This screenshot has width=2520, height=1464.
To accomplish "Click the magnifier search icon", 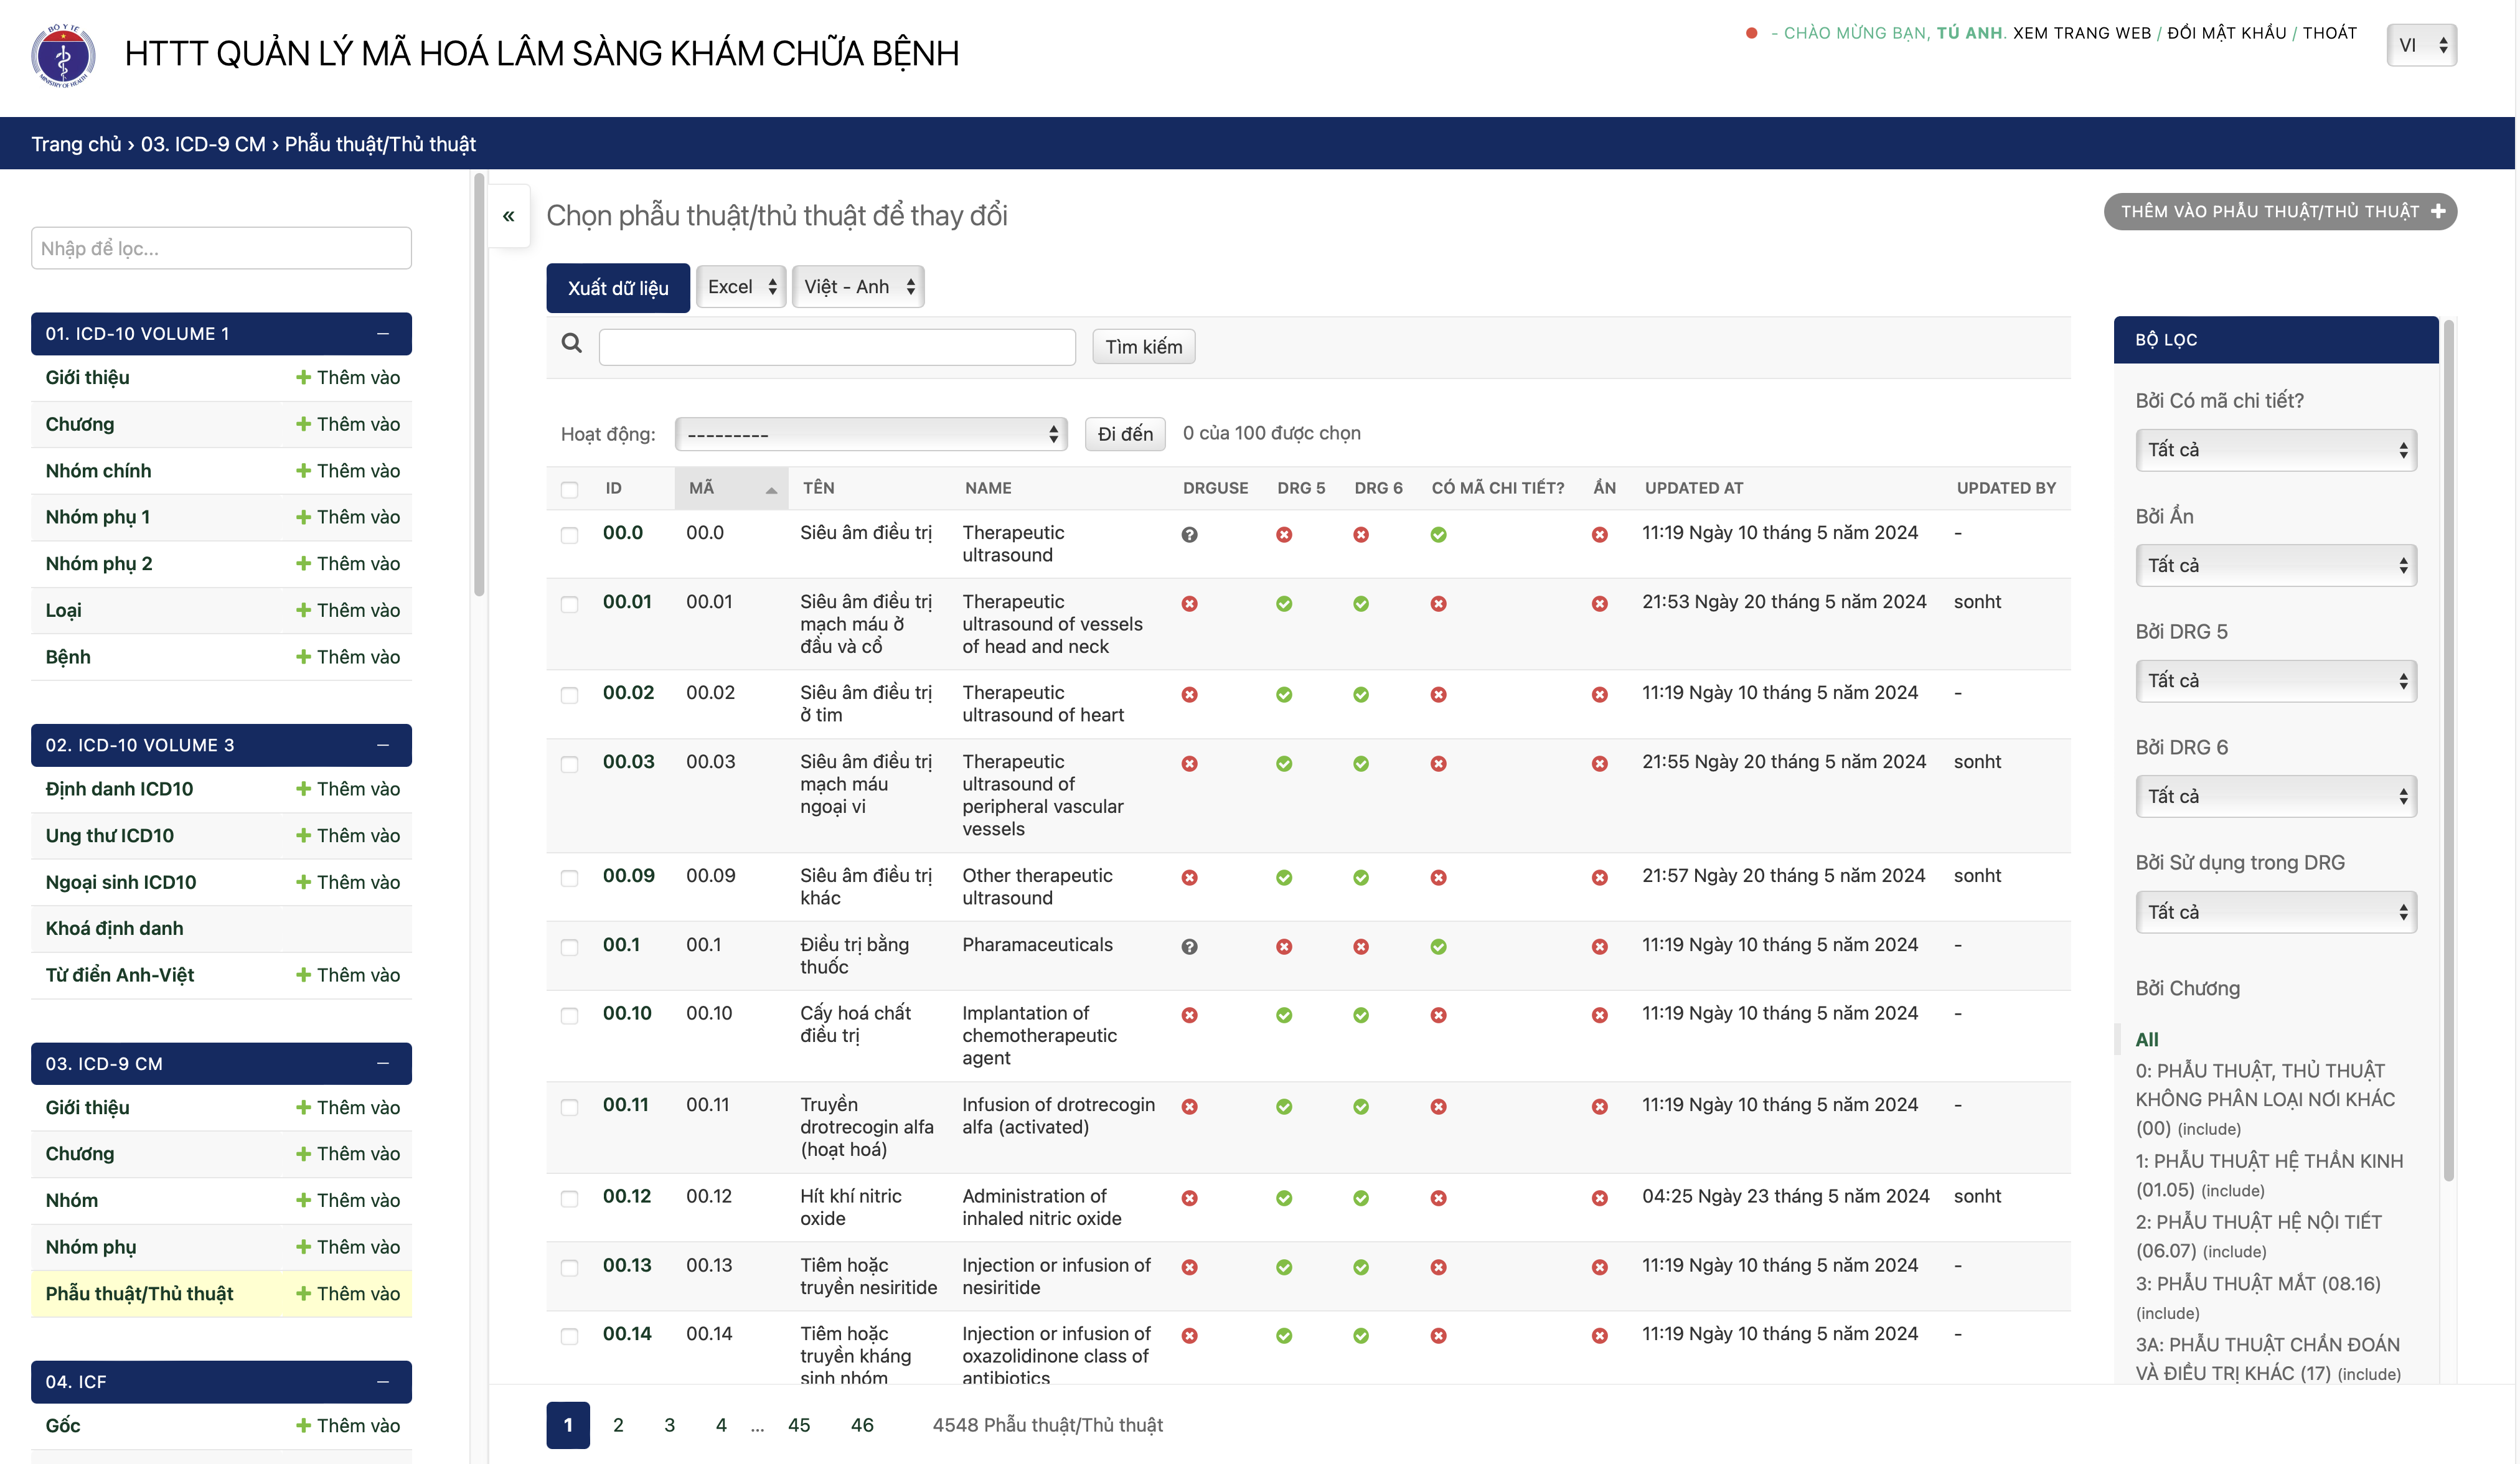I will tap(571, 344).
